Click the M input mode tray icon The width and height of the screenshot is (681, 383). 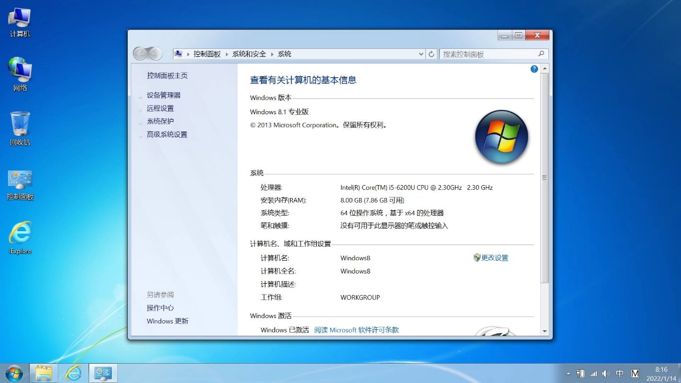635,373
